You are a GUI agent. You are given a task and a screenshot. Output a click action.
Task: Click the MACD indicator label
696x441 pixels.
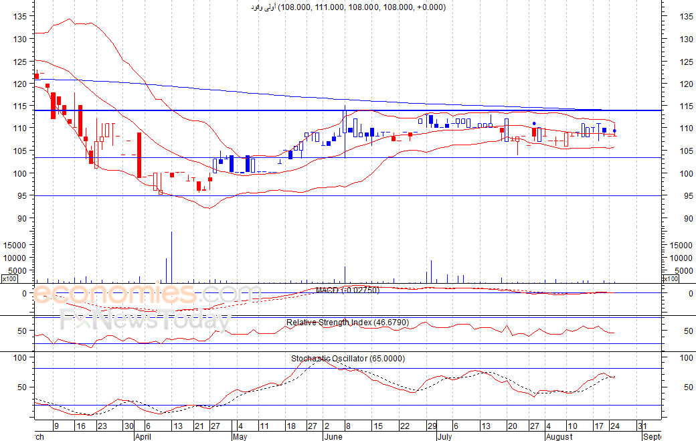pos(347,290)
